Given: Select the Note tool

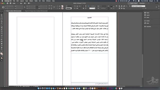Looking at the screenshot, I should 2,43.
